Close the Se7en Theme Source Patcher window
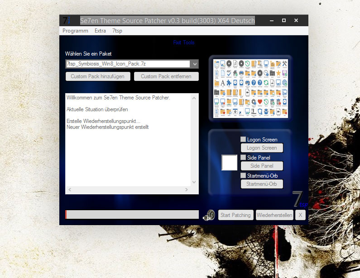The width and height of the screenshot is (360, 278). point(296,20)
